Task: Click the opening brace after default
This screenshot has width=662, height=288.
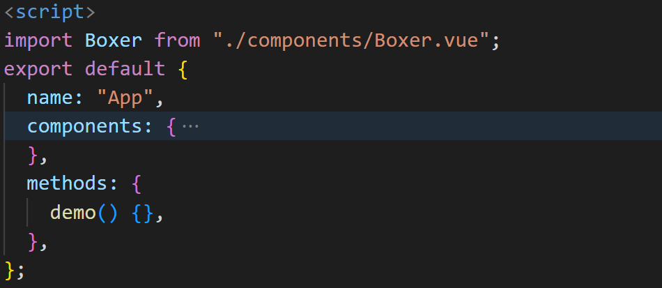Action: pyautogui.click(x=183, y=69)
